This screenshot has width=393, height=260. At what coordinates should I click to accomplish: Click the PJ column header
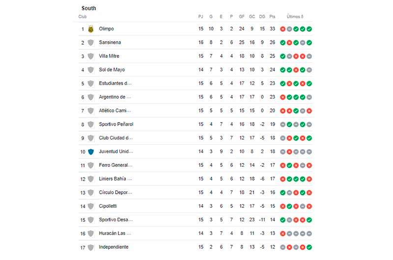(x=200, y=17)
